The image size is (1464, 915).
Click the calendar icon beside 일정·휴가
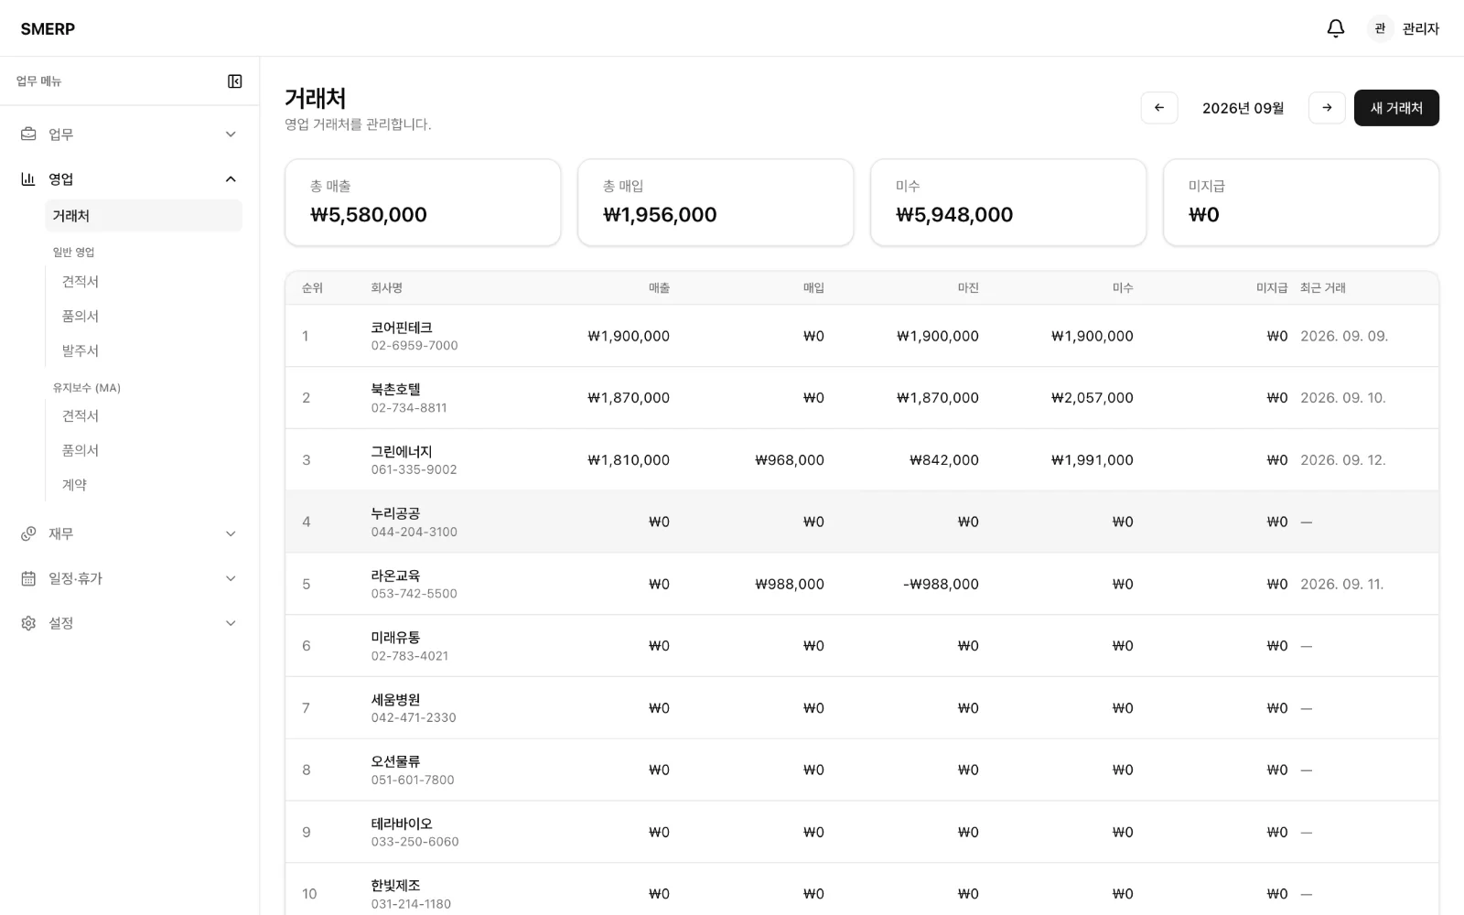28,578
